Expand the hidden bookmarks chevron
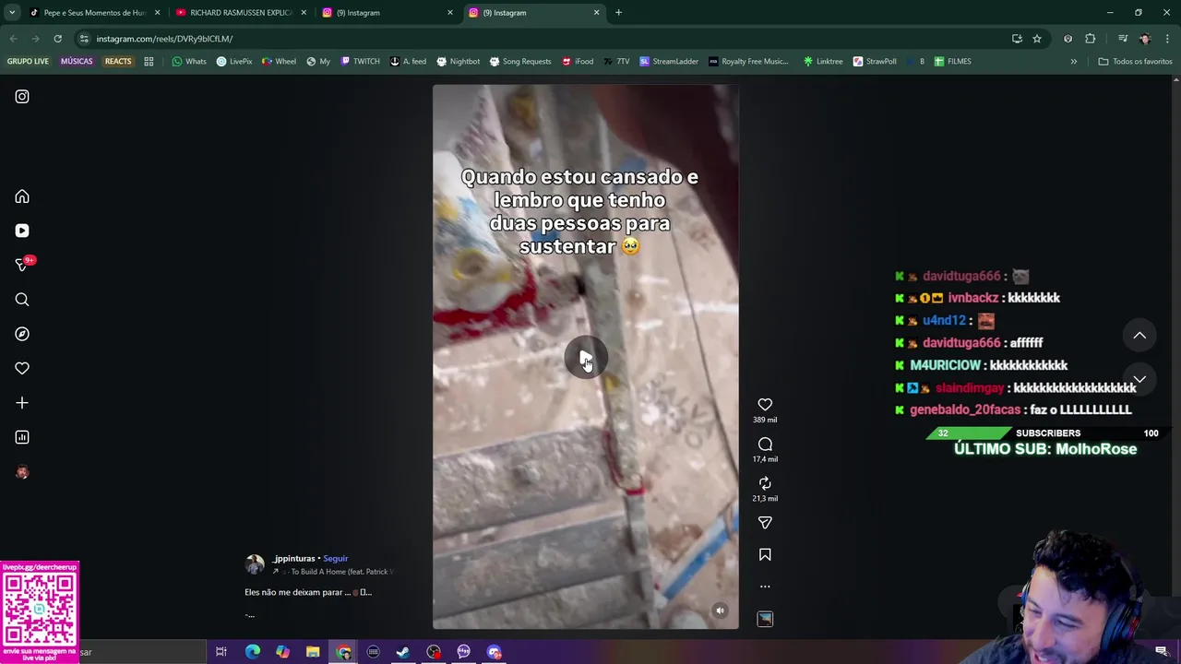 1074,62
